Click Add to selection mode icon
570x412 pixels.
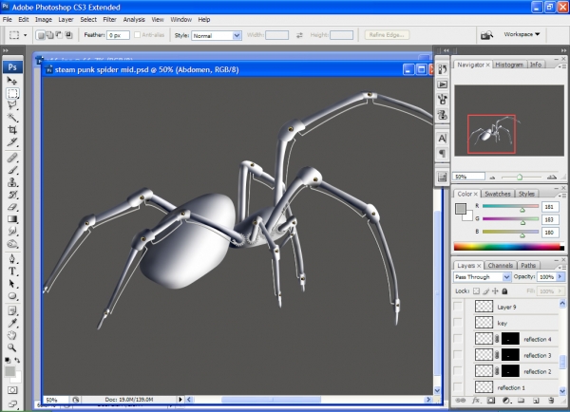click(49, 35)
